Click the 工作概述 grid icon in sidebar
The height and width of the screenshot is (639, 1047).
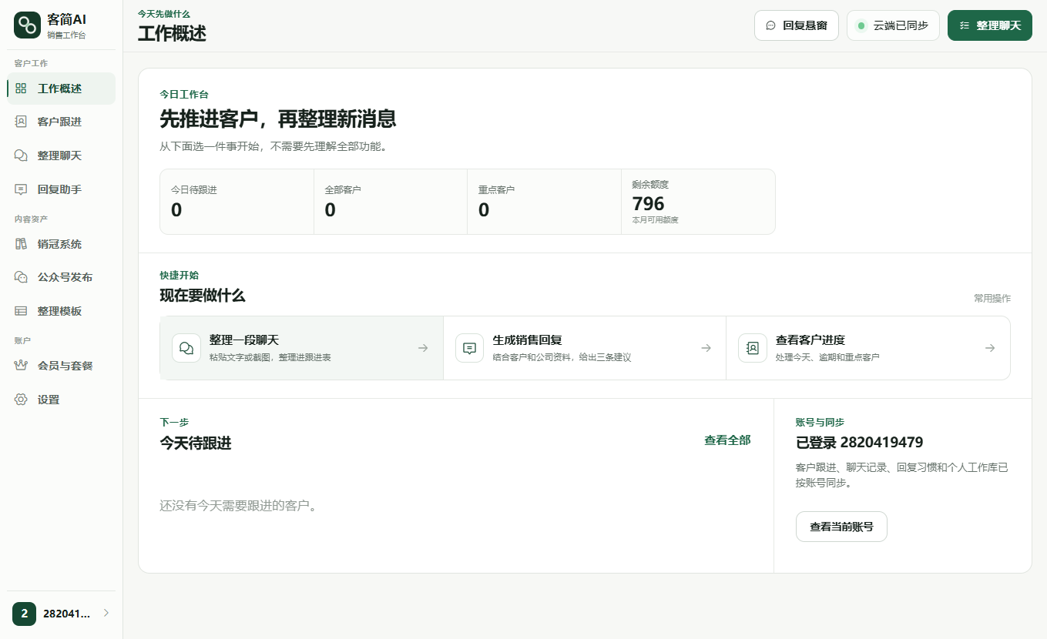21,89
